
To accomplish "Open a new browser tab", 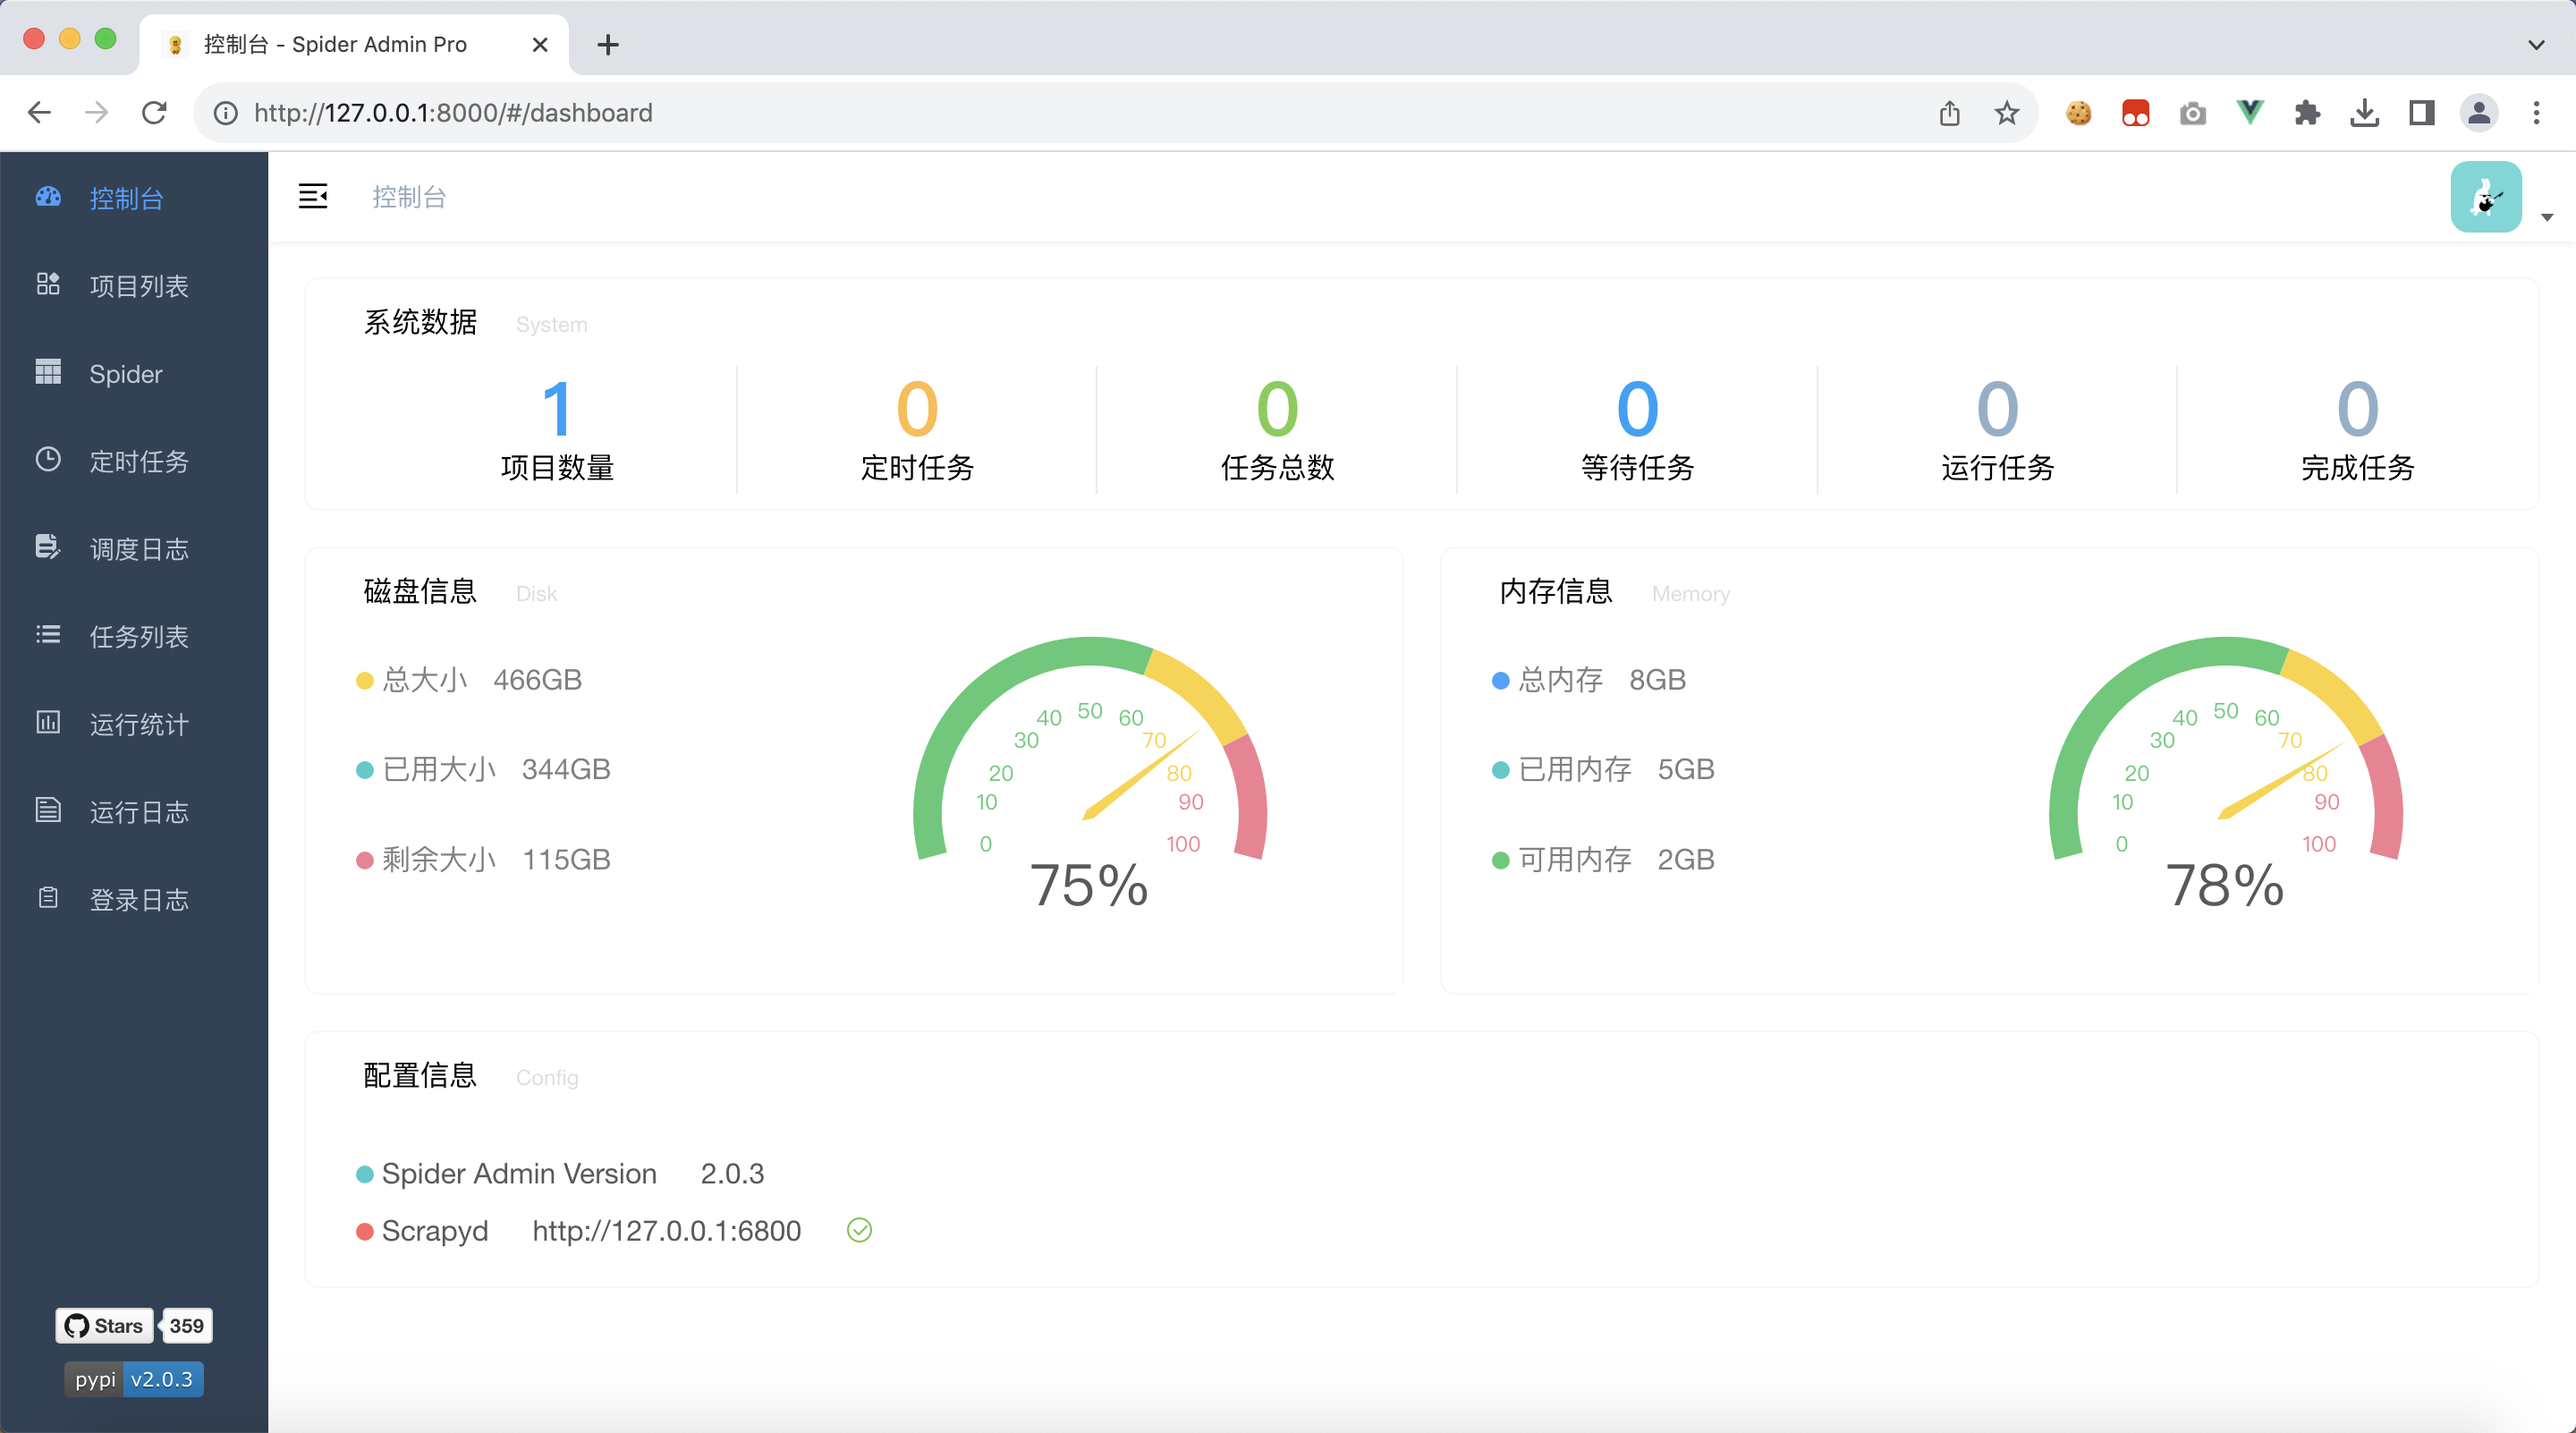I will [x=608, y=44].
